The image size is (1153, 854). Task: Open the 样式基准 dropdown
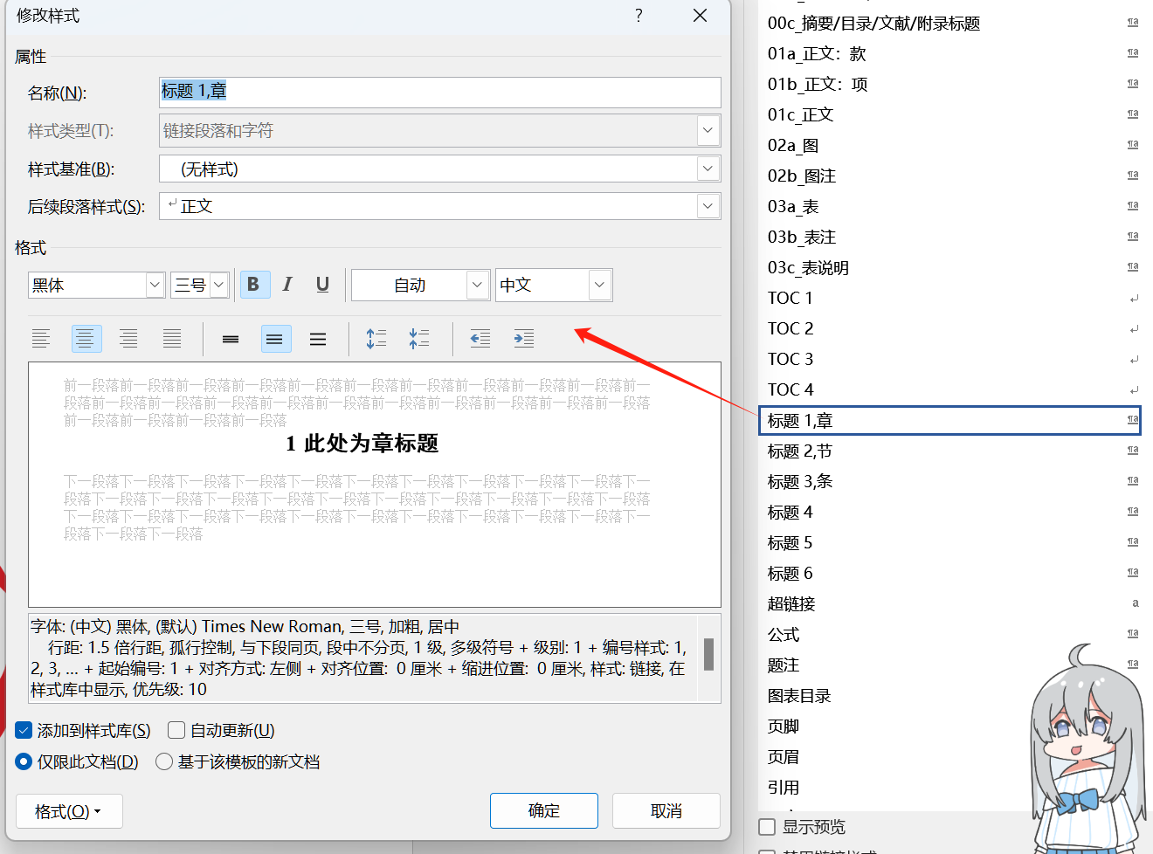(x=708, y=169)
